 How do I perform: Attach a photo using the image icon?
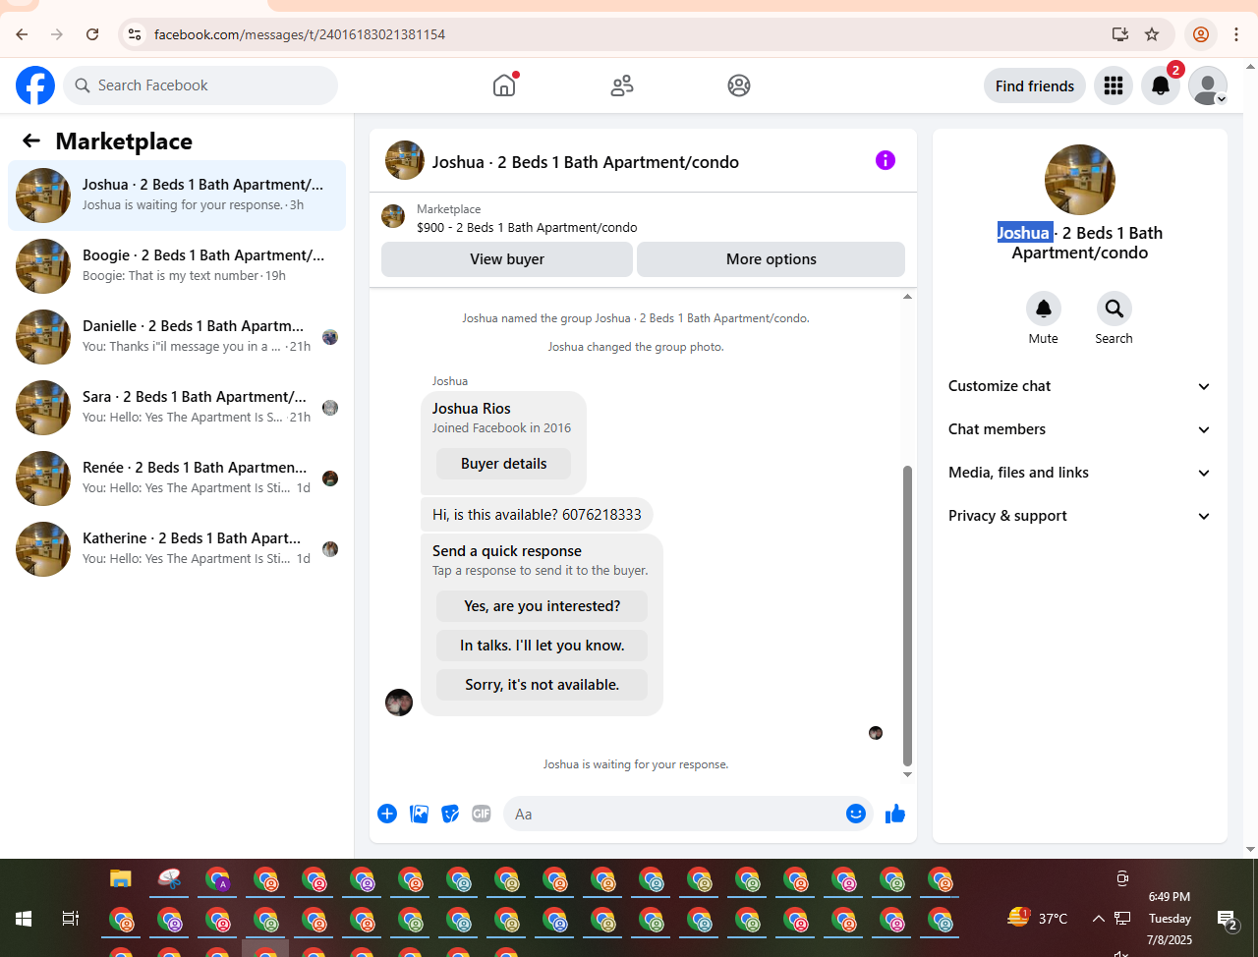point(419,814)
